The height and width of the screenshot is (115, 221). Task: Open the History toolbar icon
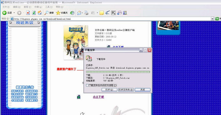tap(72, 13)
